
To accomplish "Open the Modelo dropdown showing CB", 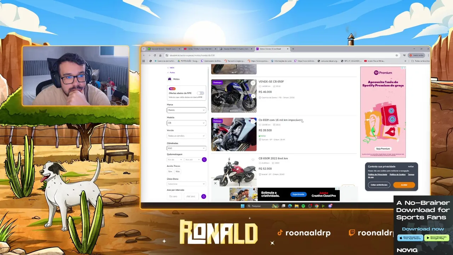I will coord(187,123).
